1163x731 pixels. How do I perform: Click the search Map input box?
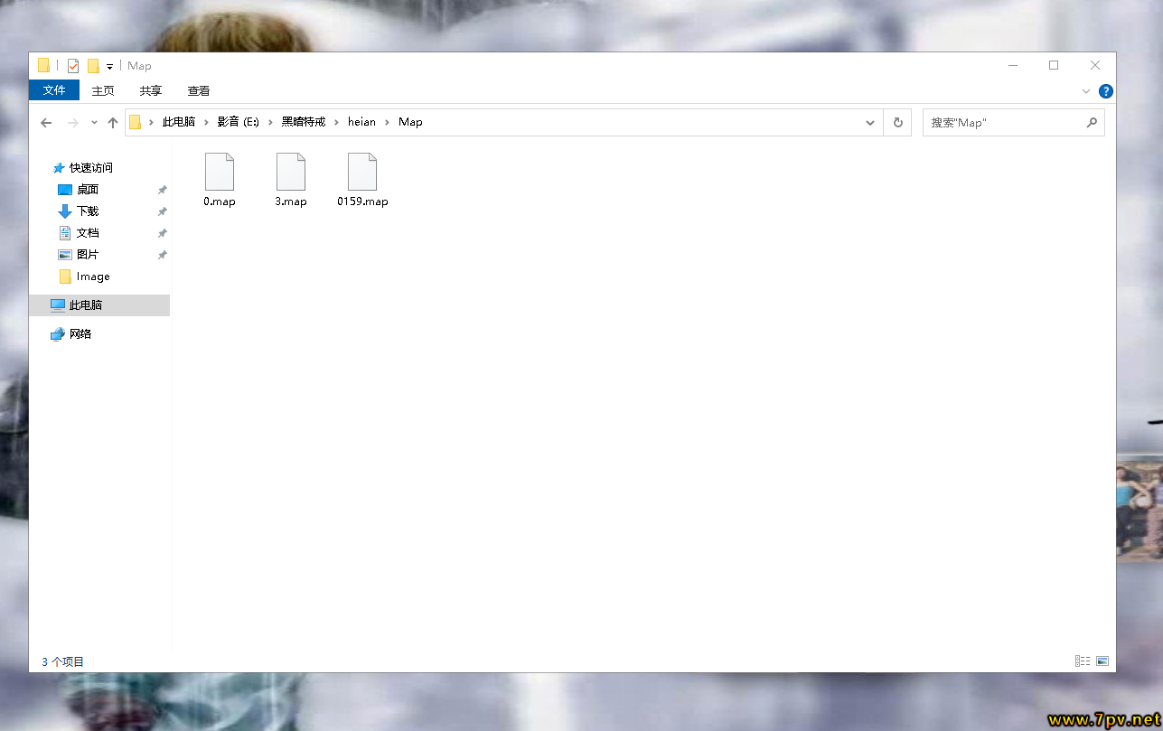pyautogui.click(x=1003, y=122)
